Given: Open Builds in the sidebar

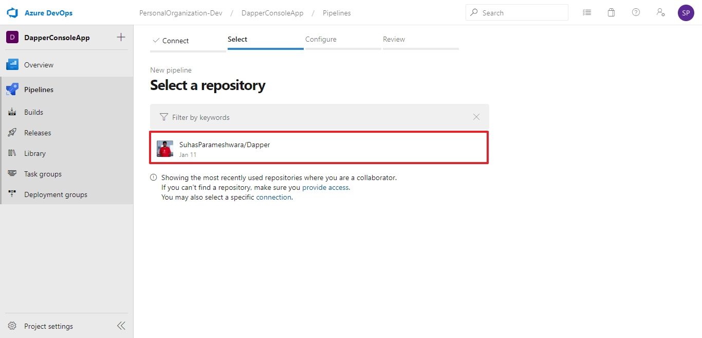Looking at the screenshot, I should 66,112.
